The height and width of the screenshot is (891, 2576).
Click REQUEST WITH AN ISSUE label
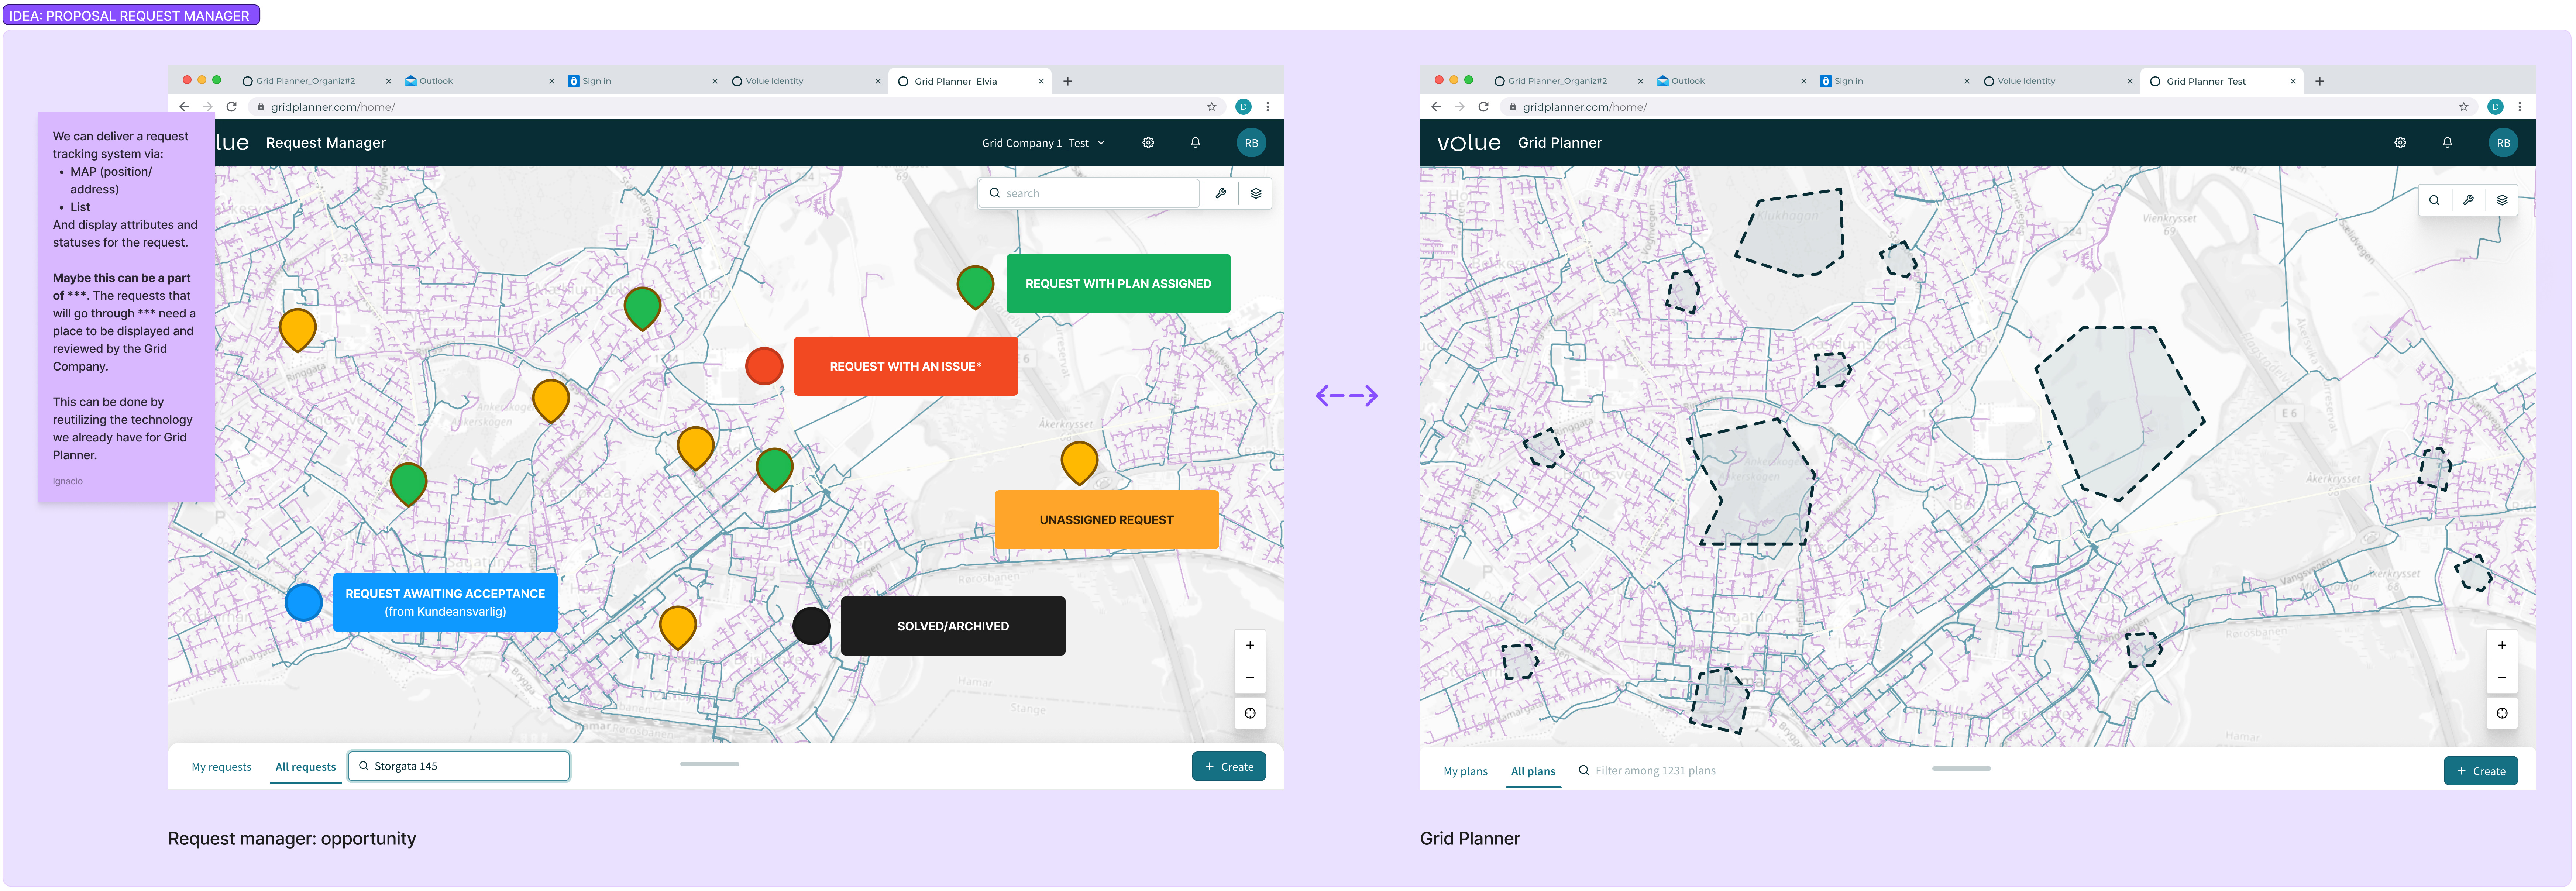[906, 366]
